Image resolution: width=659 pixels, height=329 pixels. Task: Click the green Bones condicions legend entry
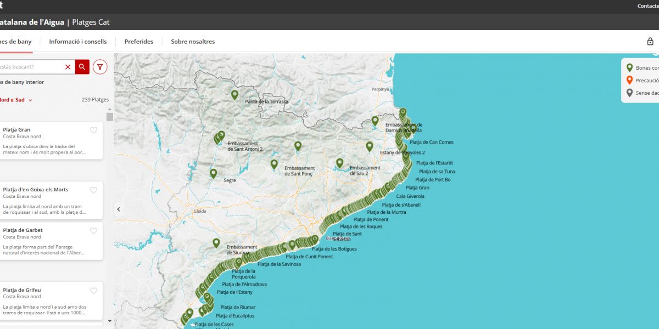(643, 67)
